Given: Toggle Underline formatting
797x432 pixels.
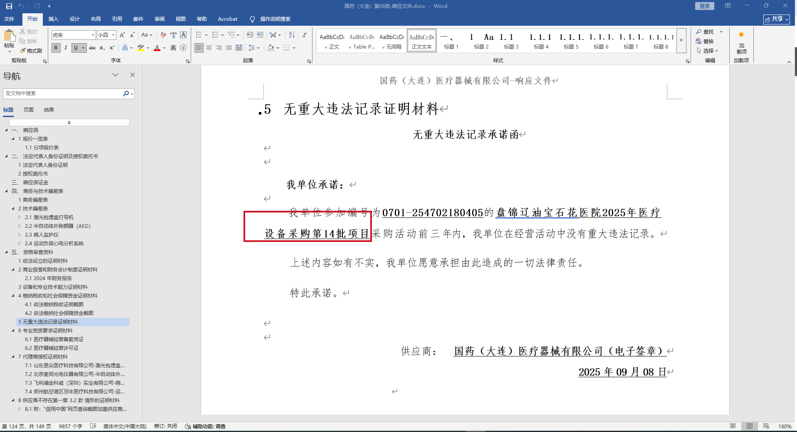Looking at the screenshot, I should coord(76,48).
